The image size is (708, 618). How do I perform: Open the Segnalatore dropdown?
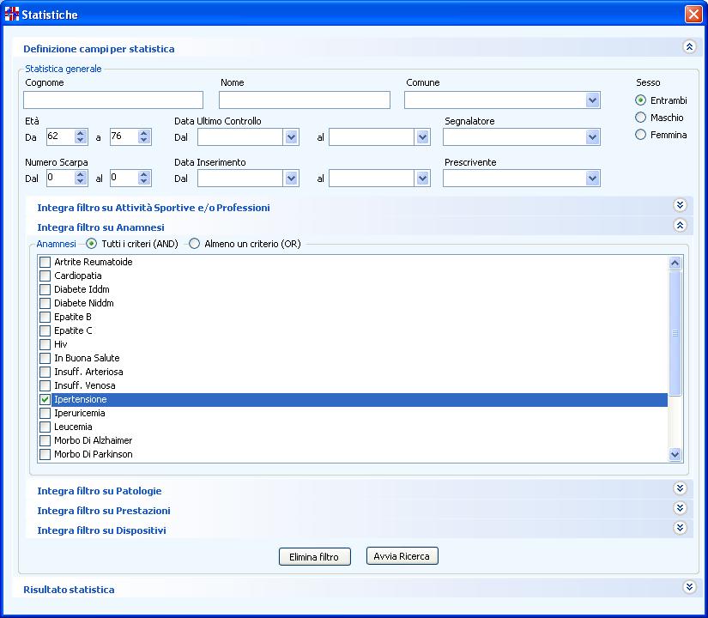[x=592, y=137]
